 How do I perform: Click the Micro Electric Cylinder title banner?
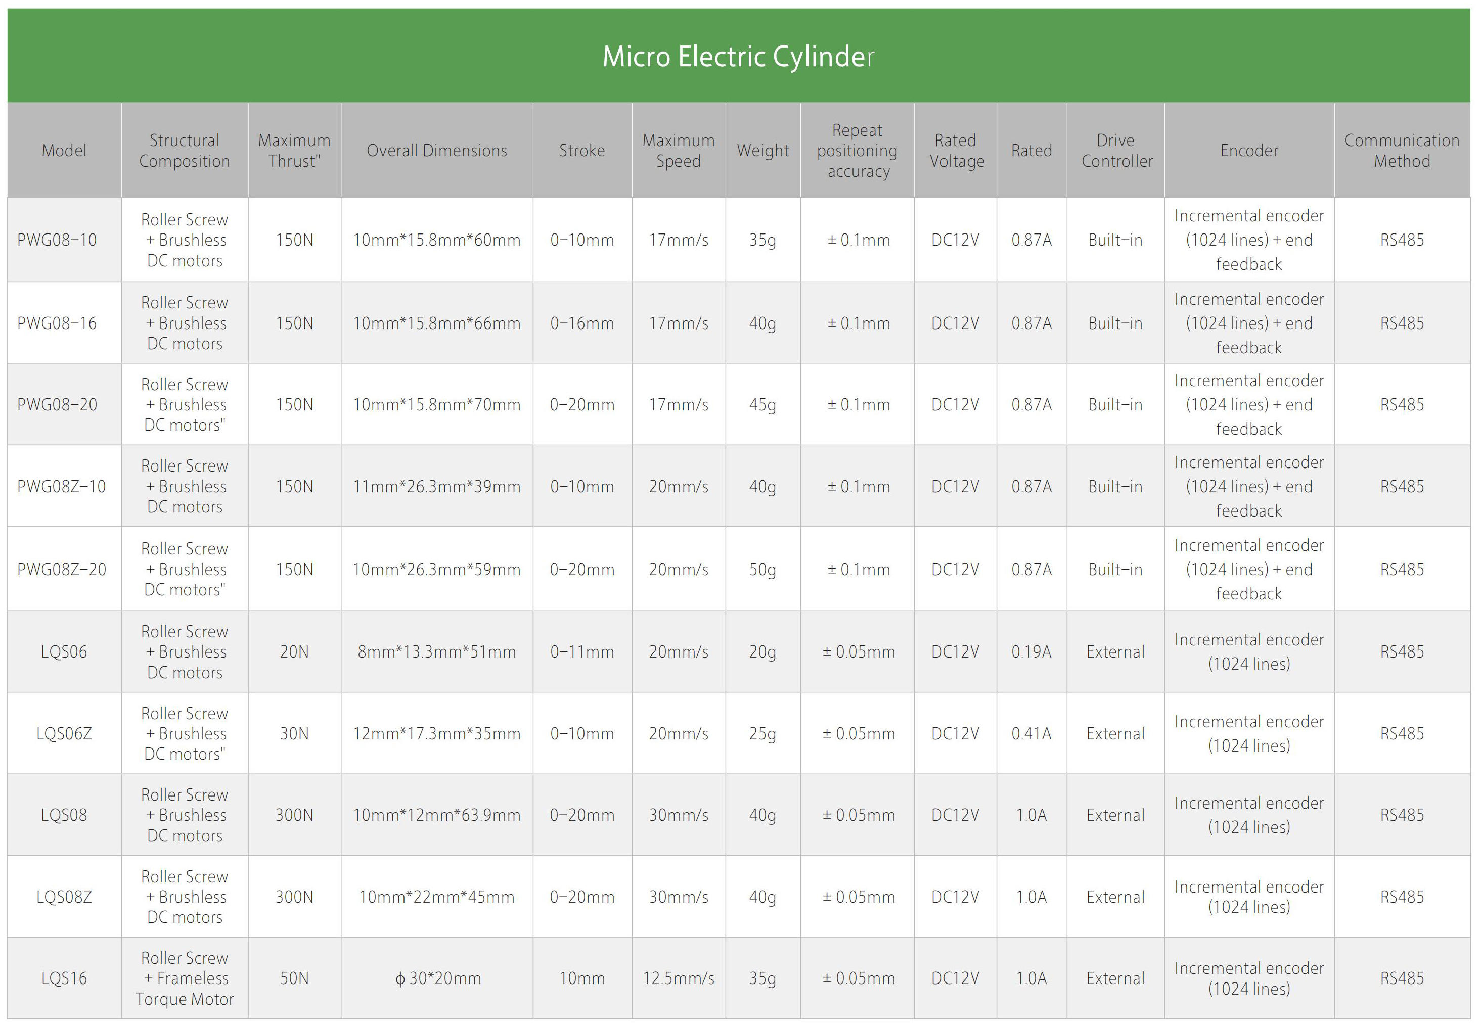(738, 56)
